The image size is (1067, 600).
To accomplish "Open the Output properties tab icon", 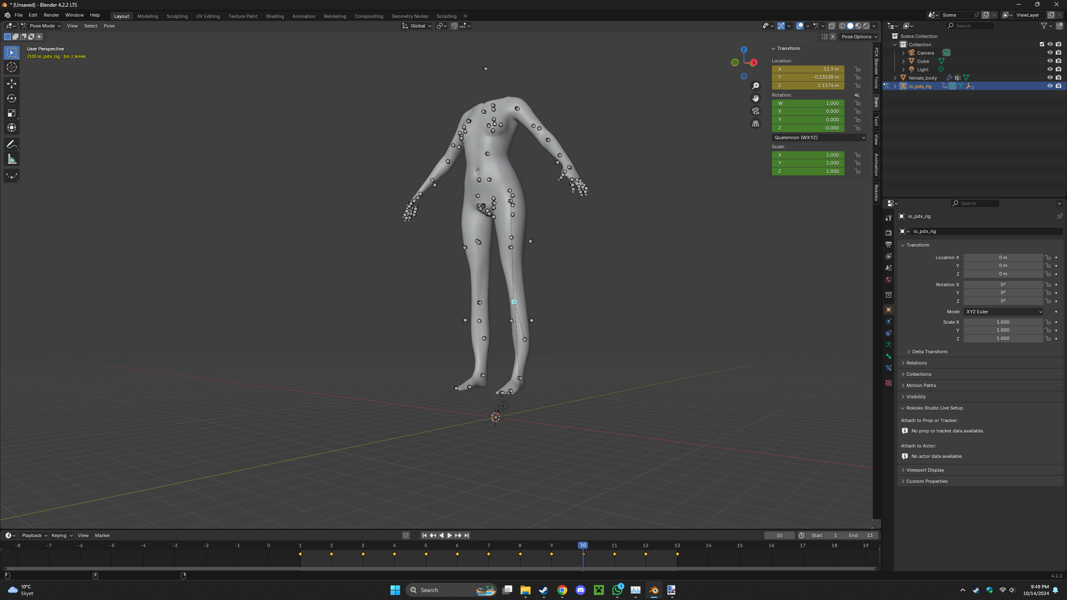I will click(x=889, y=244).
